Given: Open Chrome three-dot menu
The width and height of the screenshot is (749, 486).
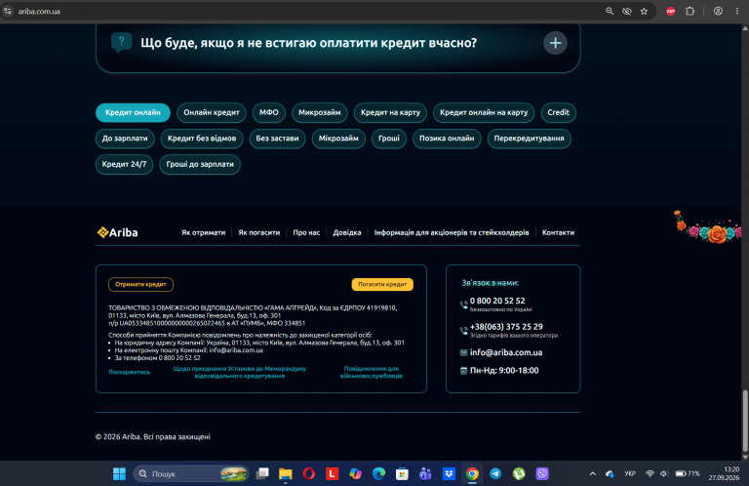Looking at the screenshot, I should tap(737, 11).
